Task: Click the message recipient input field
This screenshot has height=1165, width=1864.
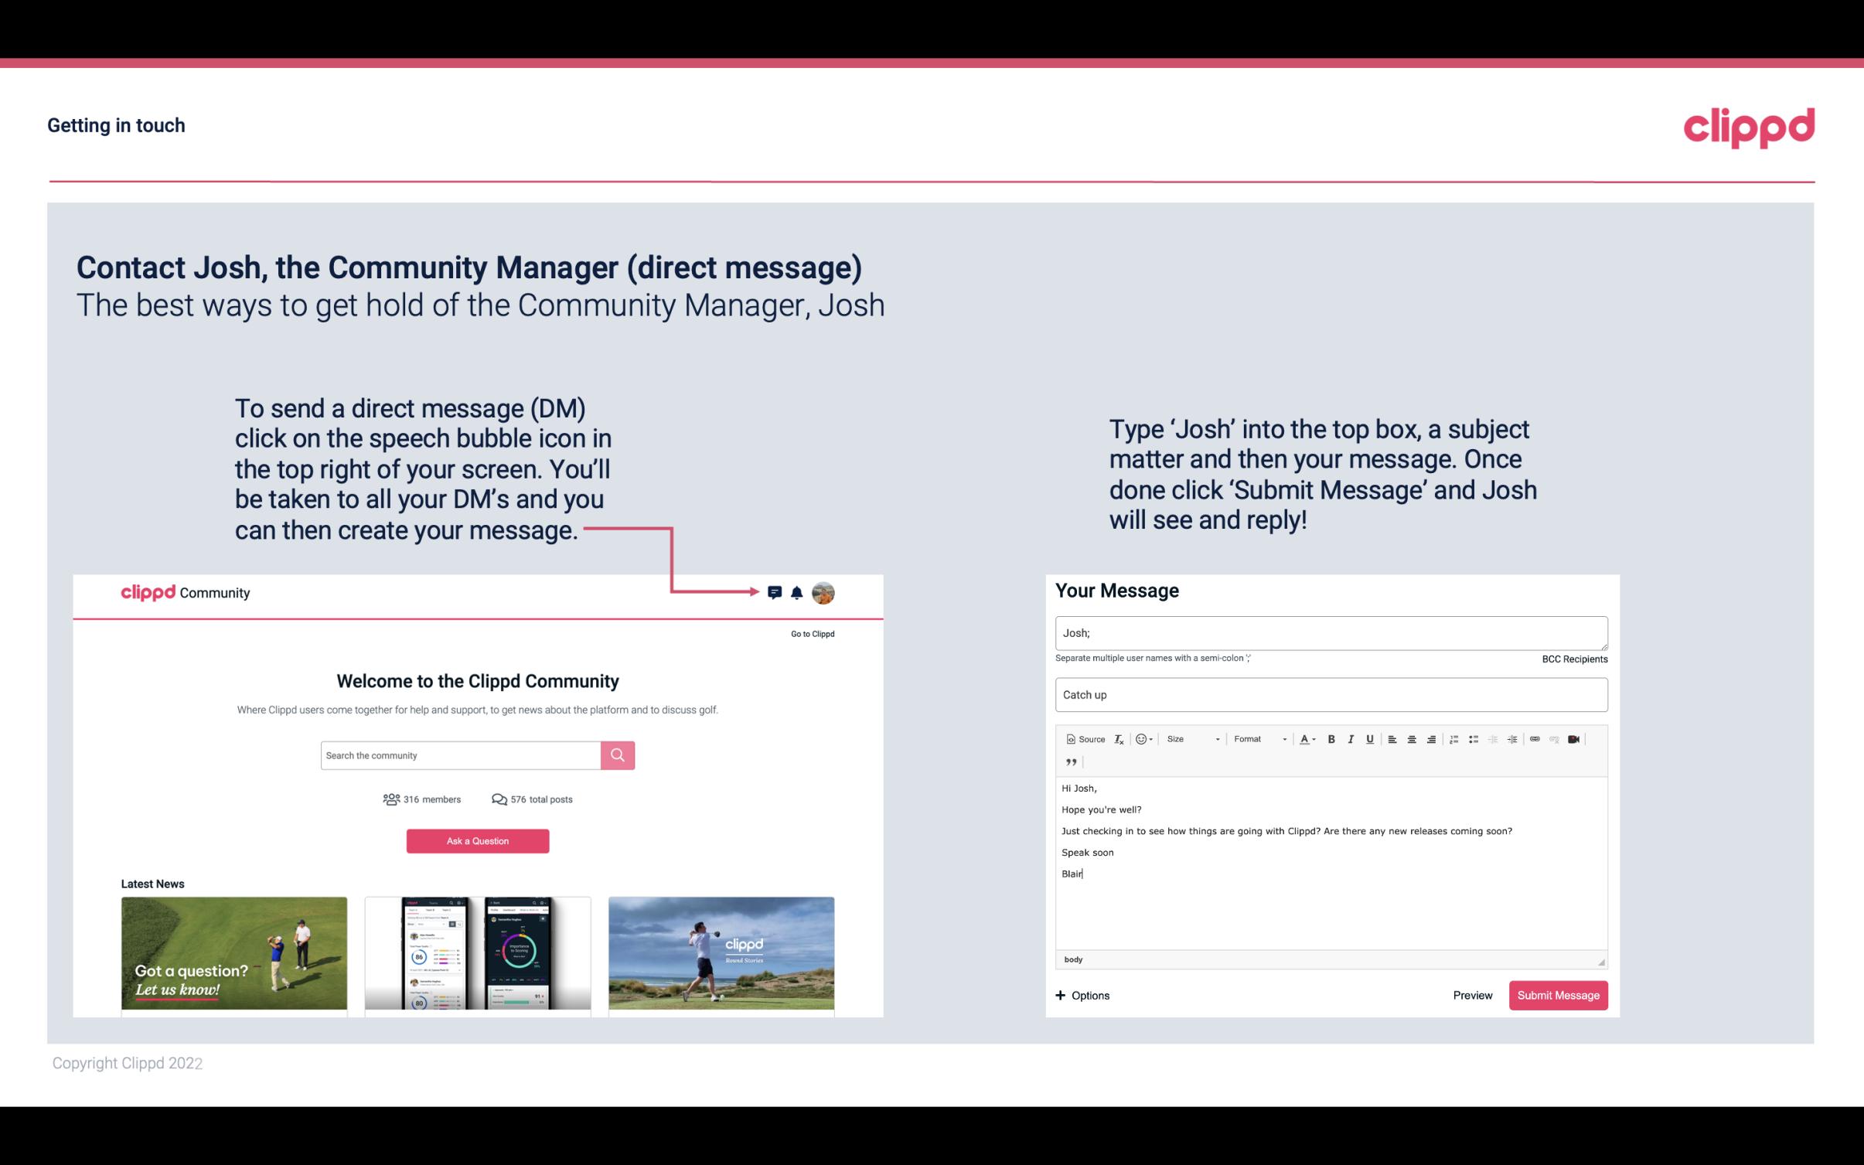Action: click(1331, 632)
